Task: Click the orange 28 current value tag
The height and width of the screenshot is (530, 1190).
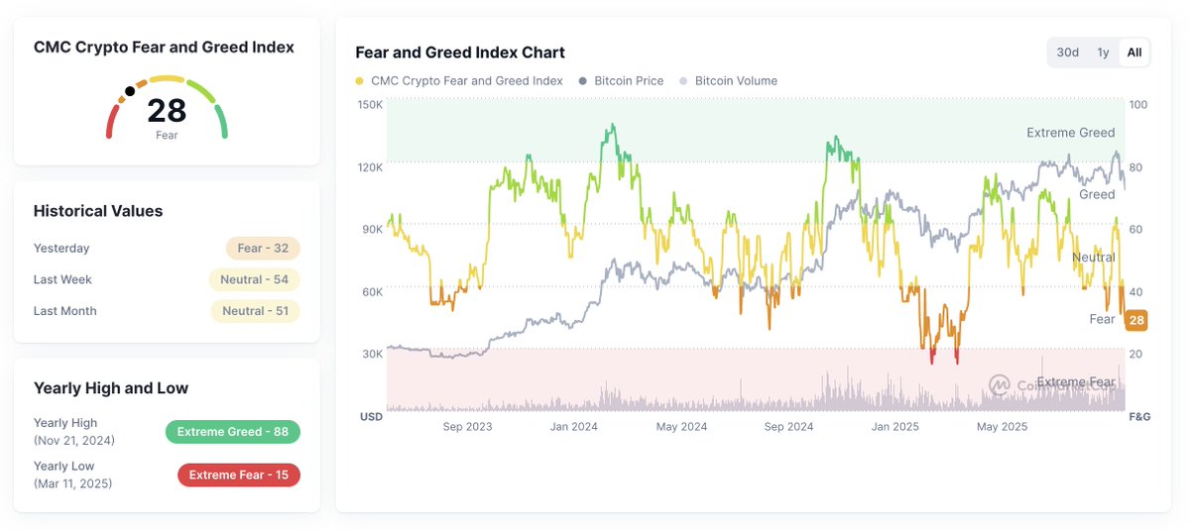Action: click(x=1136, y=320)
